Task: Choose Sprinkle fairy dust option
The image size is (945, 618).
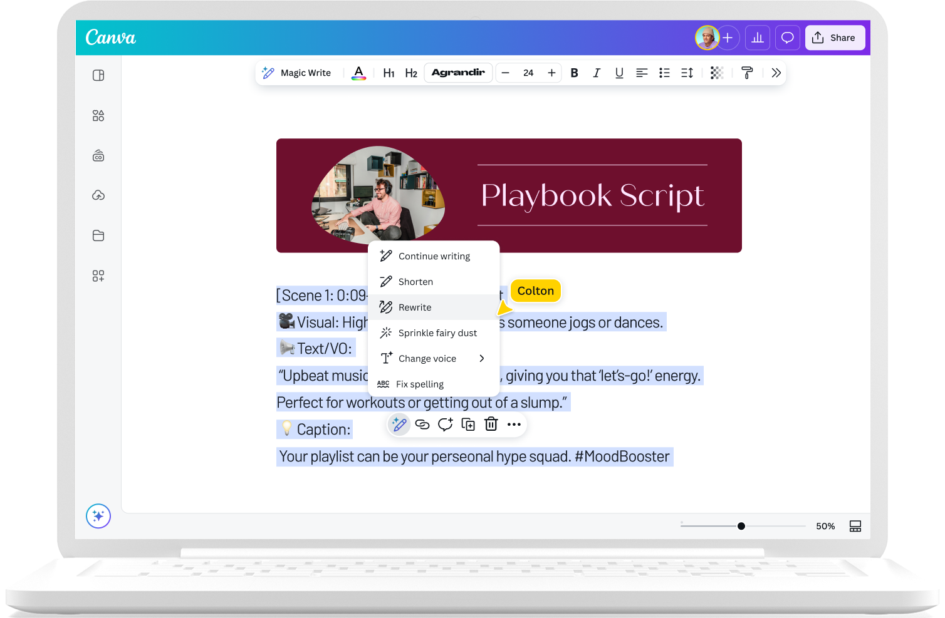Action: click(x=437, y=333)
